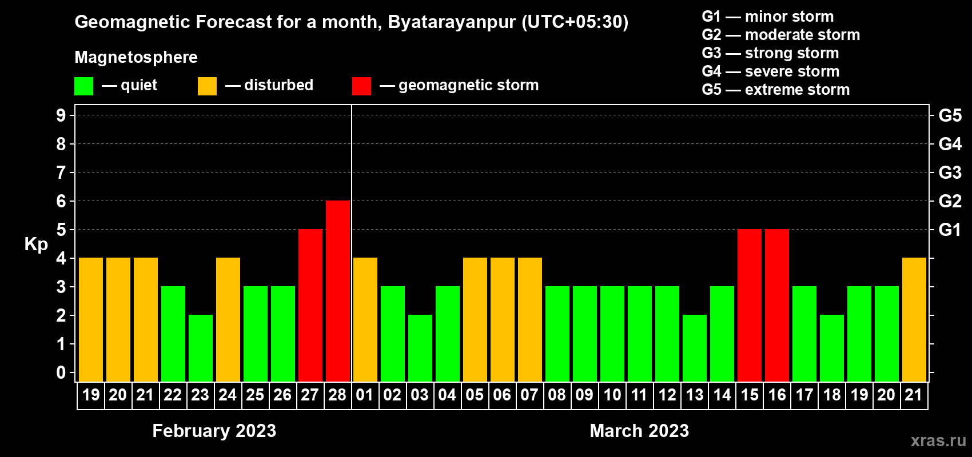Viewport: 972px width, 457px height.
Task: Click the red geomagnetic storm legend swatch
Action: click(x=361, y=86)
